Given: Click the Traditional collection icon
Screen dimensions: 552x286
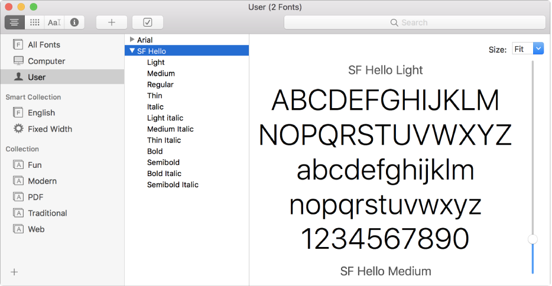Looking at the screenshot, I should pos(18,213).
